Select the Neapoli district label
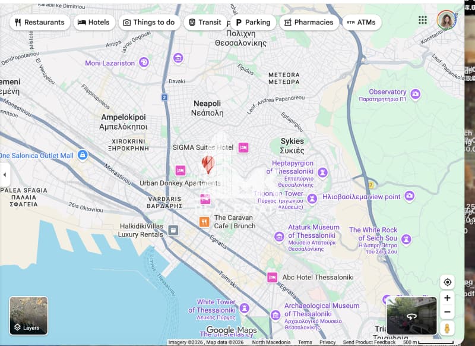This screenshot has height=346, width=475. tap(207, 108)
